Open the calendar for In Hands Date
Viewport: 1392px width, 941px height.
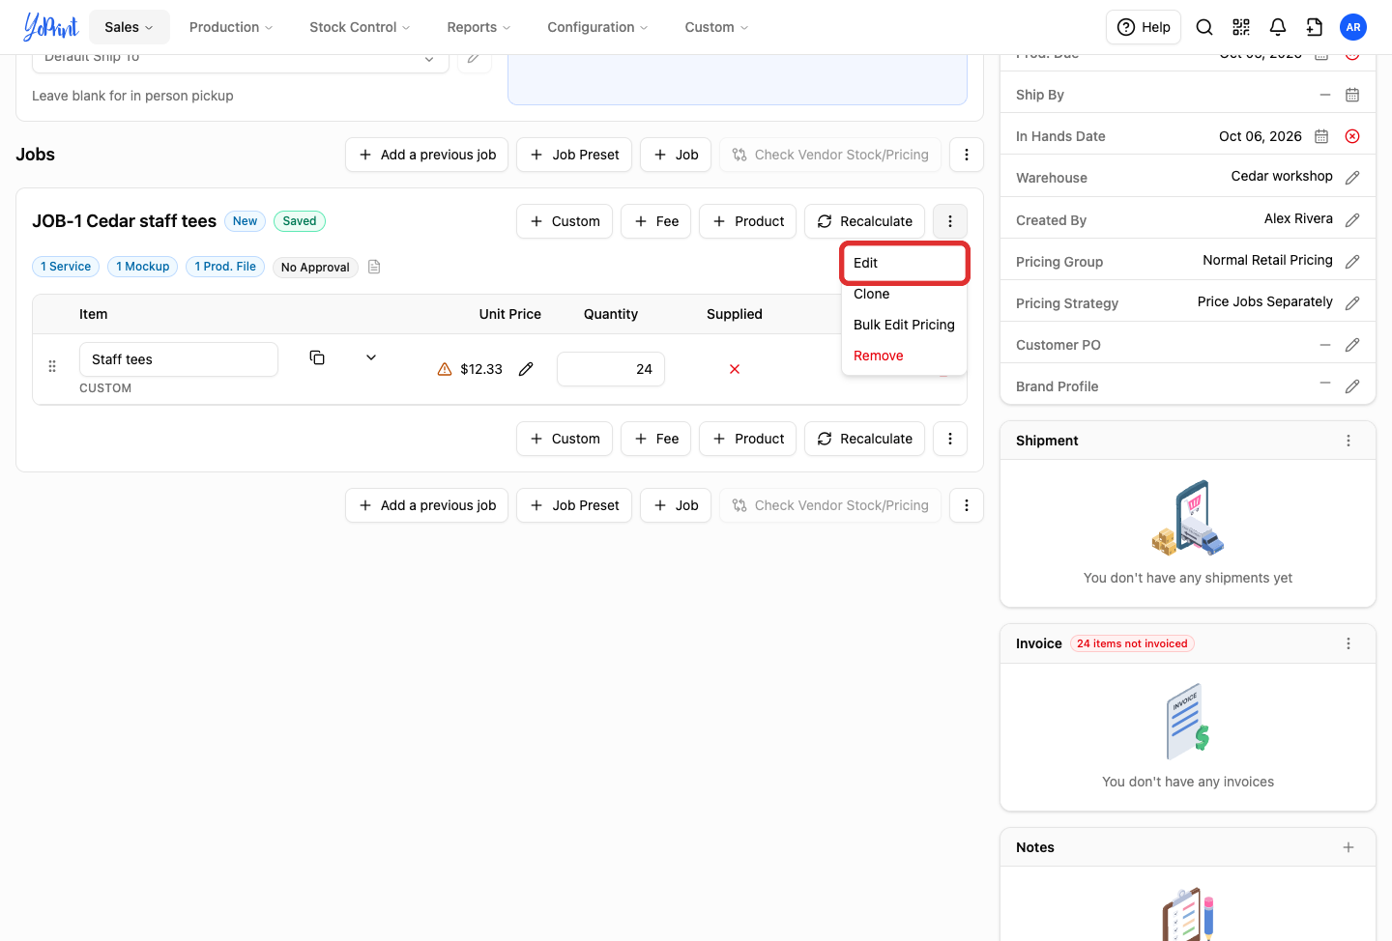[x=1321, y=136]
